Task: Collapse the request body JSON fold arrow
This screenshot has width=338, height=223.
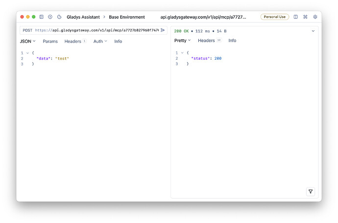Action: click(27, 53)
